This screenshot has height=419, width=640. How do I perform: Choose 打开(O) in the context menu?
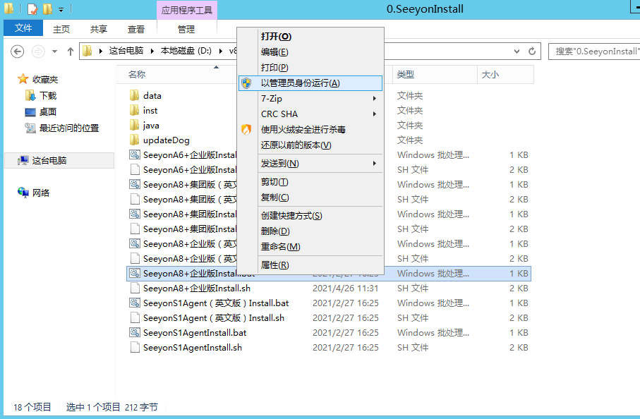point(310,36)
